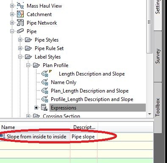Click the Profile_Length Description and Slope icon
Screen dimensions: 167x163
tap(45, 99)
